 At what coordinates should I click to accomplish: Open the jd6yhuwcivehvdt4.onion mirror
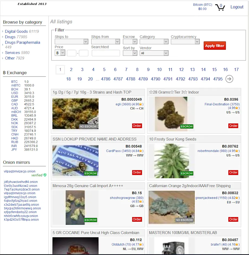tap(21, 182)
